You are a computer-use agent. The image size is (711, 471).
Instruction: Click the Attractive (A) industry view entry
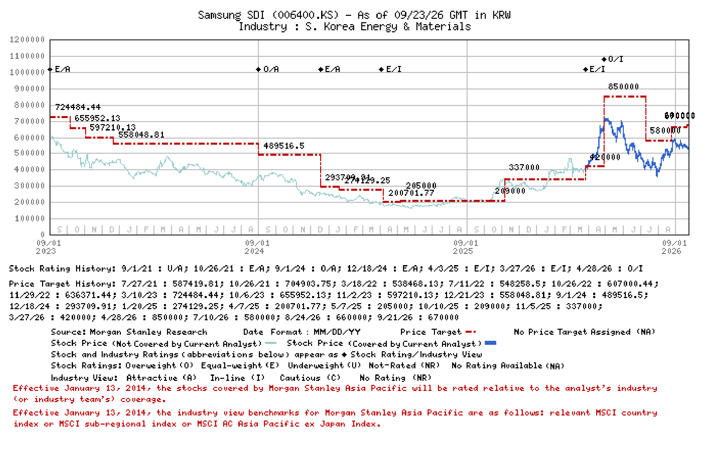(162, 378)
